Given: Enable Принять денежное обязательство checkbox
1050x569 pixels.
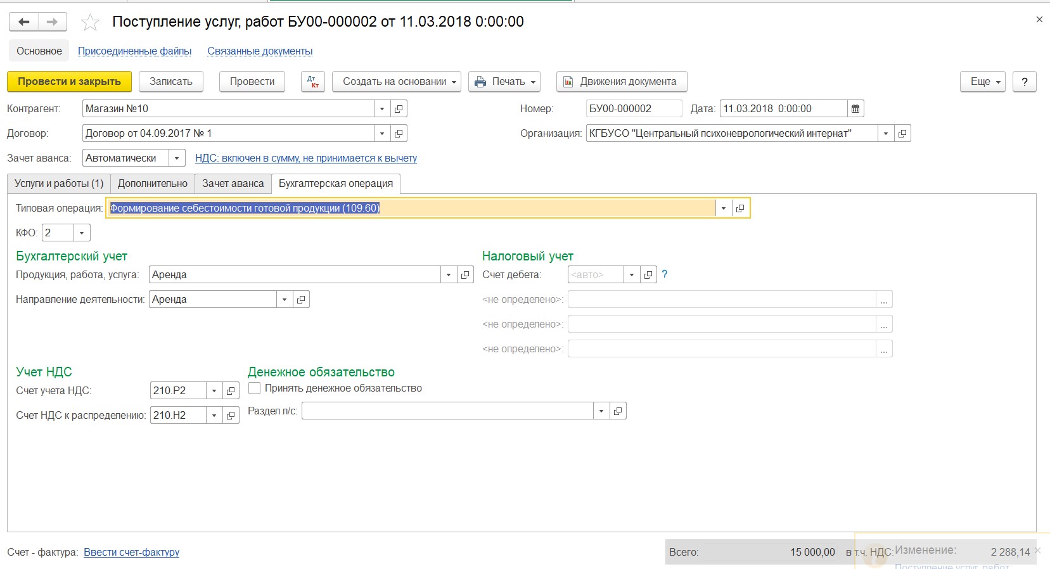Looking at the screenshot, I should tap(255, 388).
